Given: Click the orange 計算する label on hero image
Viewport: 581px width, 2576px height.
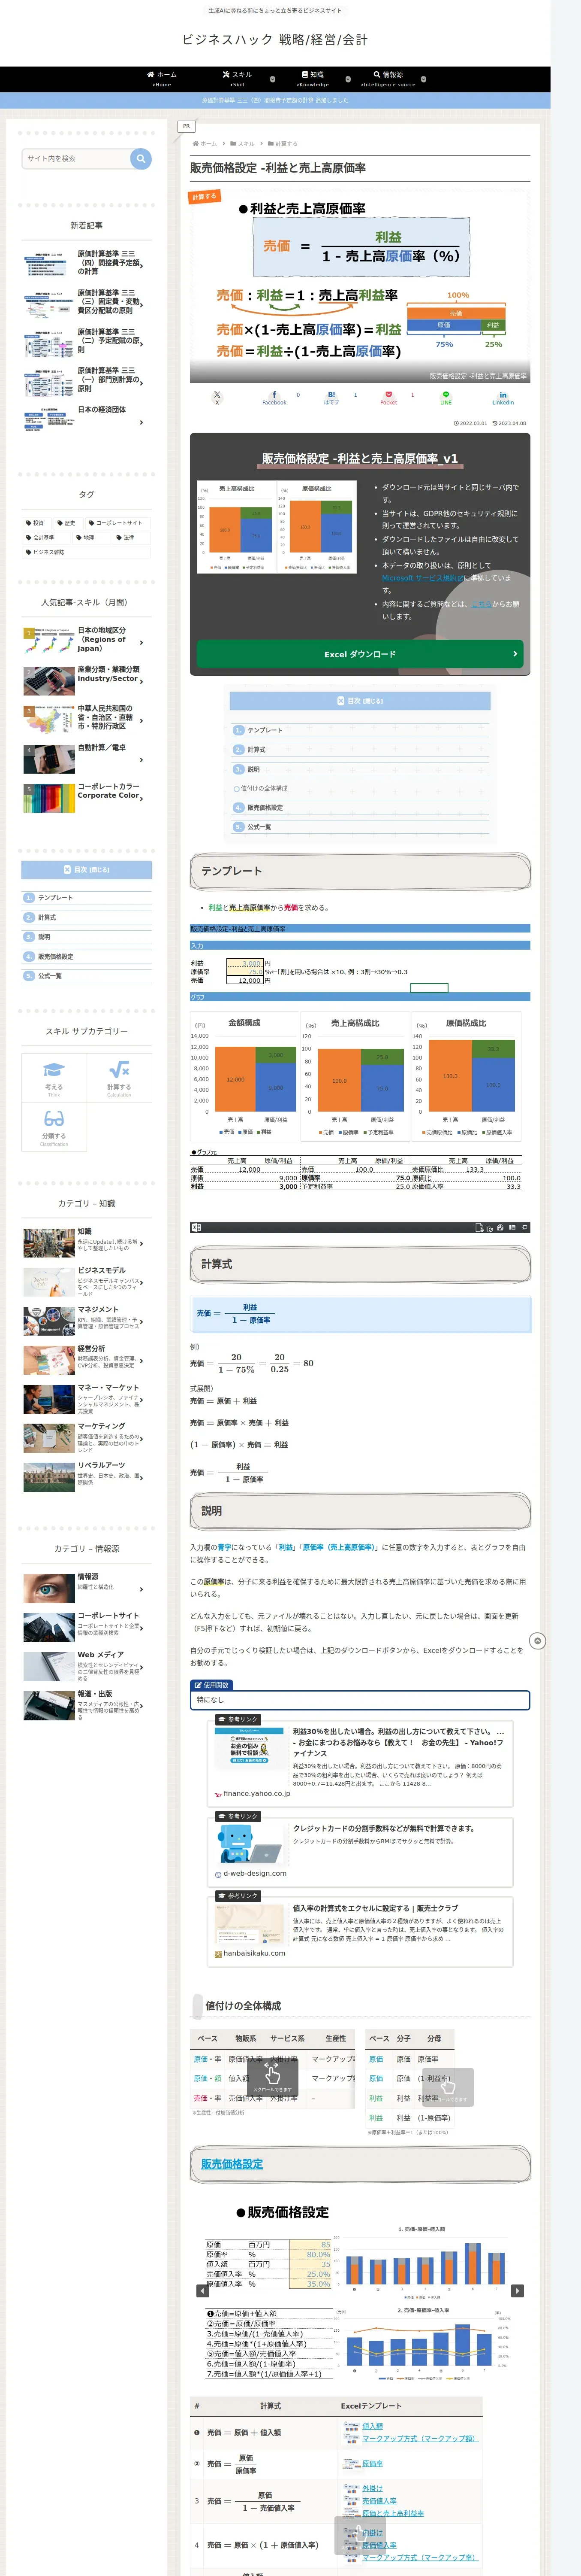Looking at the screenshot, I should [204, 197].
